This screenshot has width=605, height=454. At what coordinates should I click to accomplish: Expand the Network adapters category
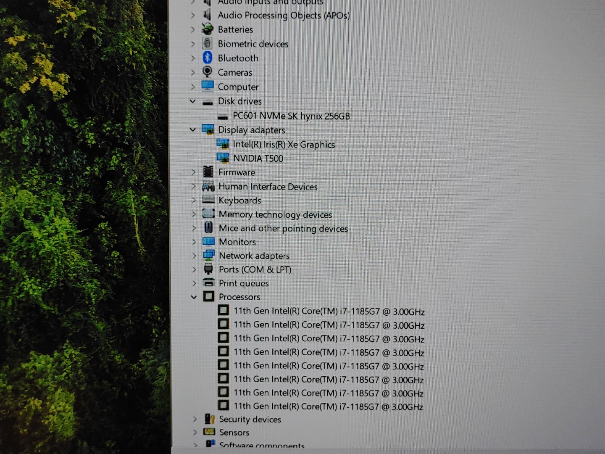[194, 256]
